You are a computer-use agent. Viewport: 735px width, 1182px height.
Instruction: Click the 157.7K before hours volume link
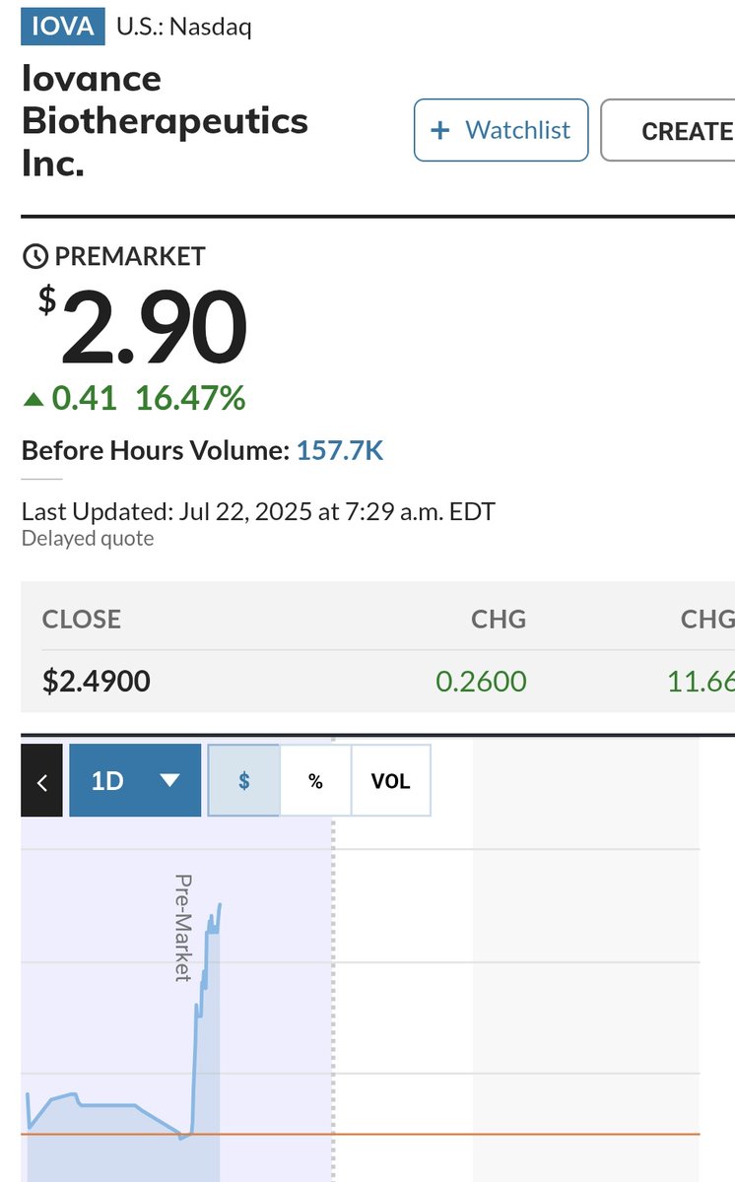(340, 452)
